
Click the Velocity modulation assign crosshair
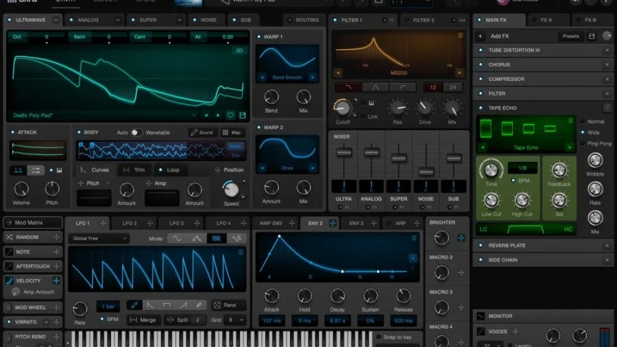coord(56,280)
